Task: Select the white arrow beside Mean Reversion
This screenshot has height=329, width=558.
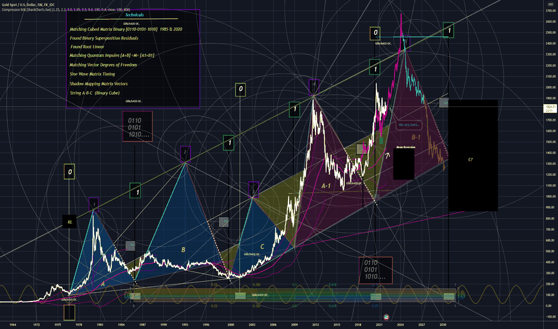Action: pos(387,155)
